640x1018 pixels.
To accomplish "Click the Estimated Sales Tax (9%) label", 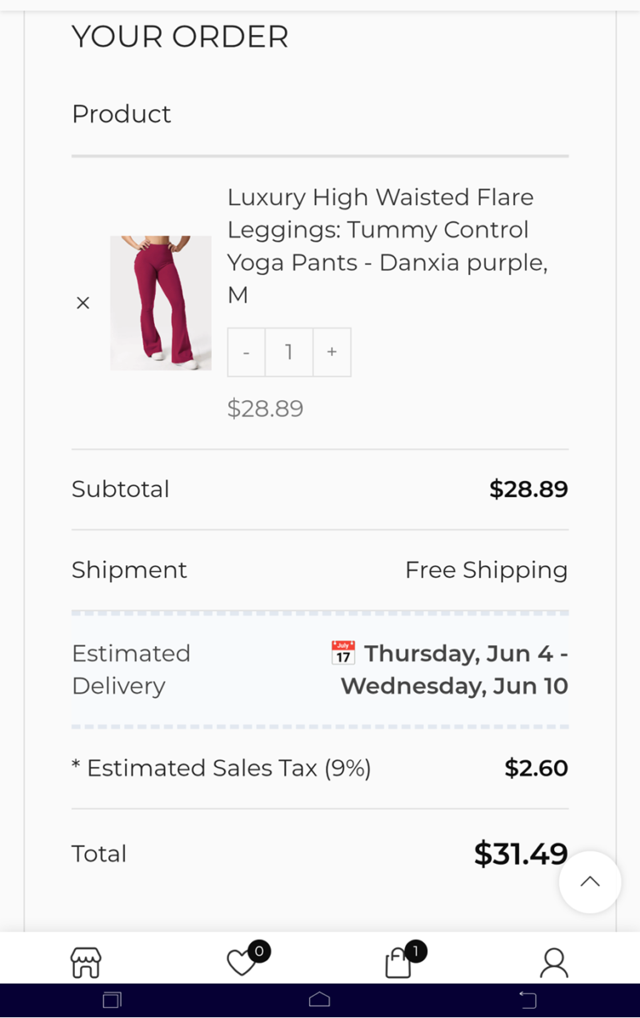I will [x=222, y=768].
